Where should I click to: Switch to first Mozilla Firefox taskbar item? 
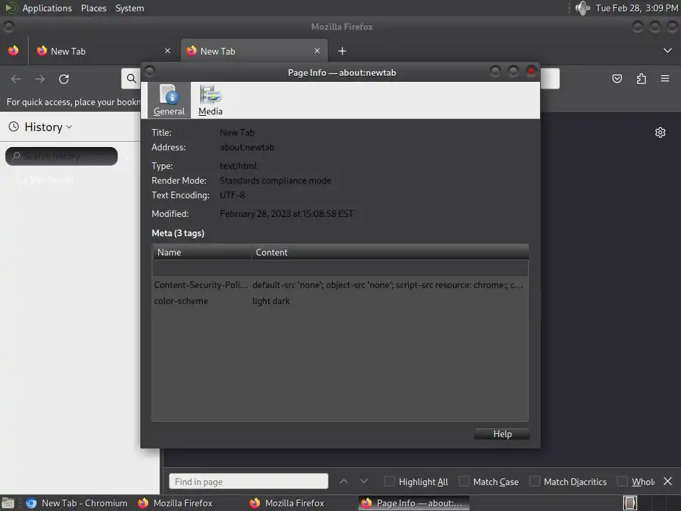pyautogui.click(x=175, y=503)
